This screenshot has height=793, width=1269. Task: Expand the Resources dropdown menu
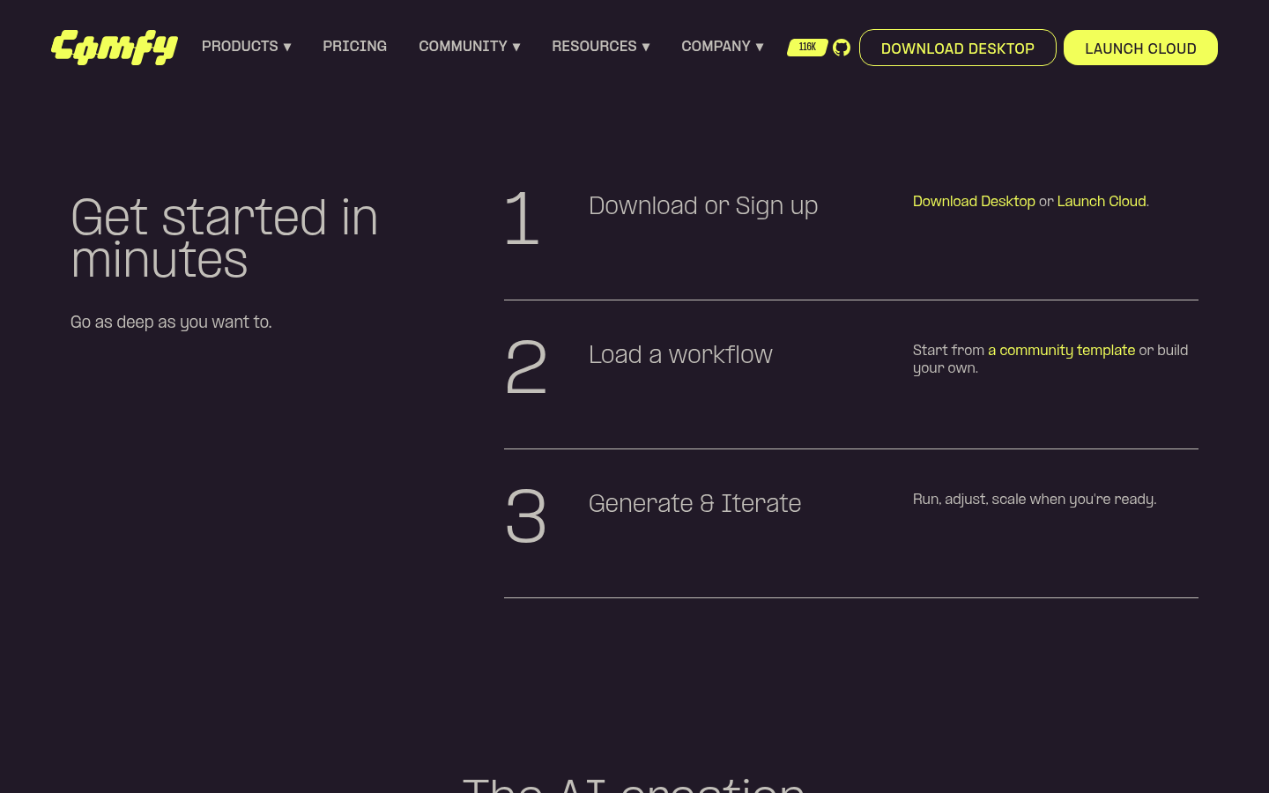(600, 47)
